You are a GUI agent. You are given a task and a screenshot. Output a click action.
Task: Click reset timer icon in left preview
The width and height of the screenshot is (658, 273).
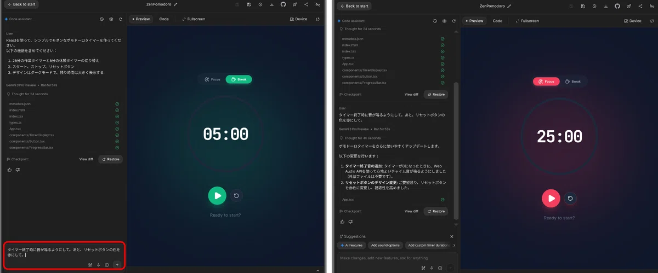pos(236,195)
